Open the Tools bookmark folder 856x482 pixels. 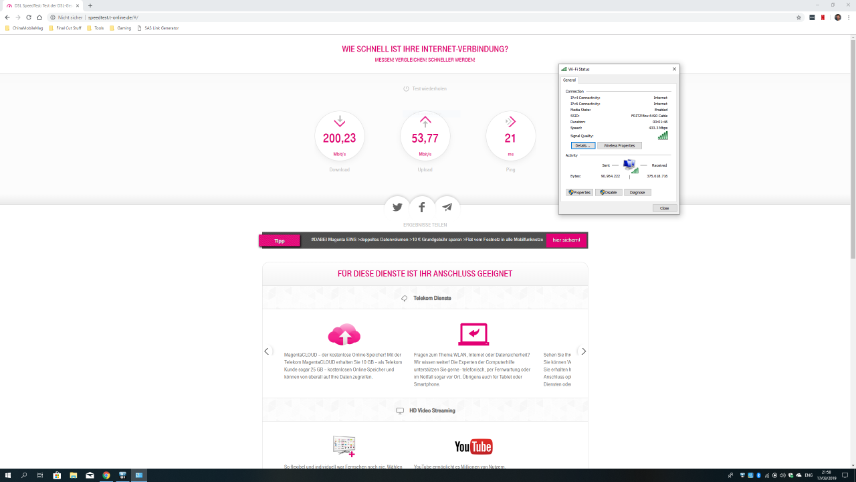pyautogui.click(x=95, y=28)
